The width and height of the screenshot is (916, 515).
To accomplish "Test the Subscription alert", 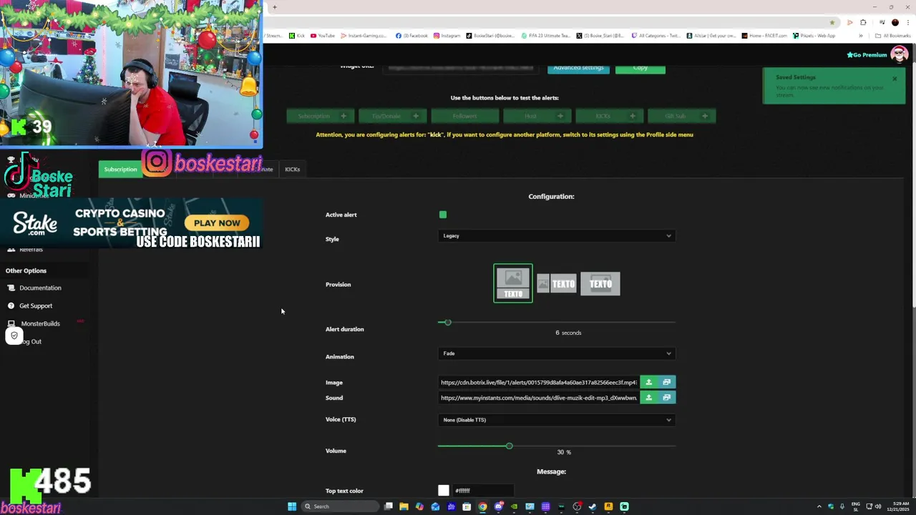I will (320, 116).
